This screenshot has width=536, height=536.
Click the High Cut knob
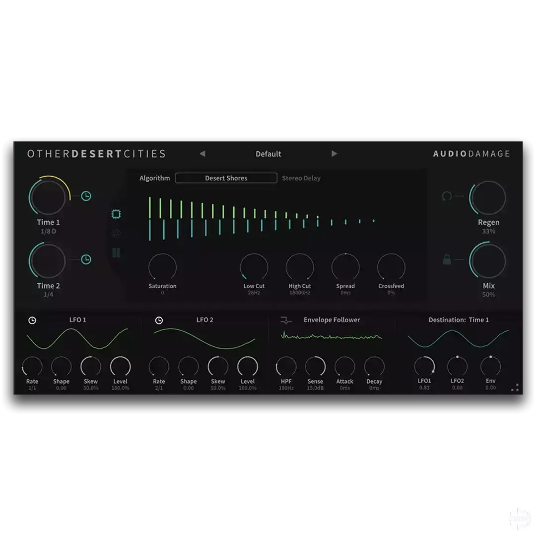pos(300,268)
